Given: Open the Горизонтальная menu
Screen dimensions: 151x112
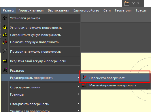Looking at the screenshot, I should click(x=31, y=10).
